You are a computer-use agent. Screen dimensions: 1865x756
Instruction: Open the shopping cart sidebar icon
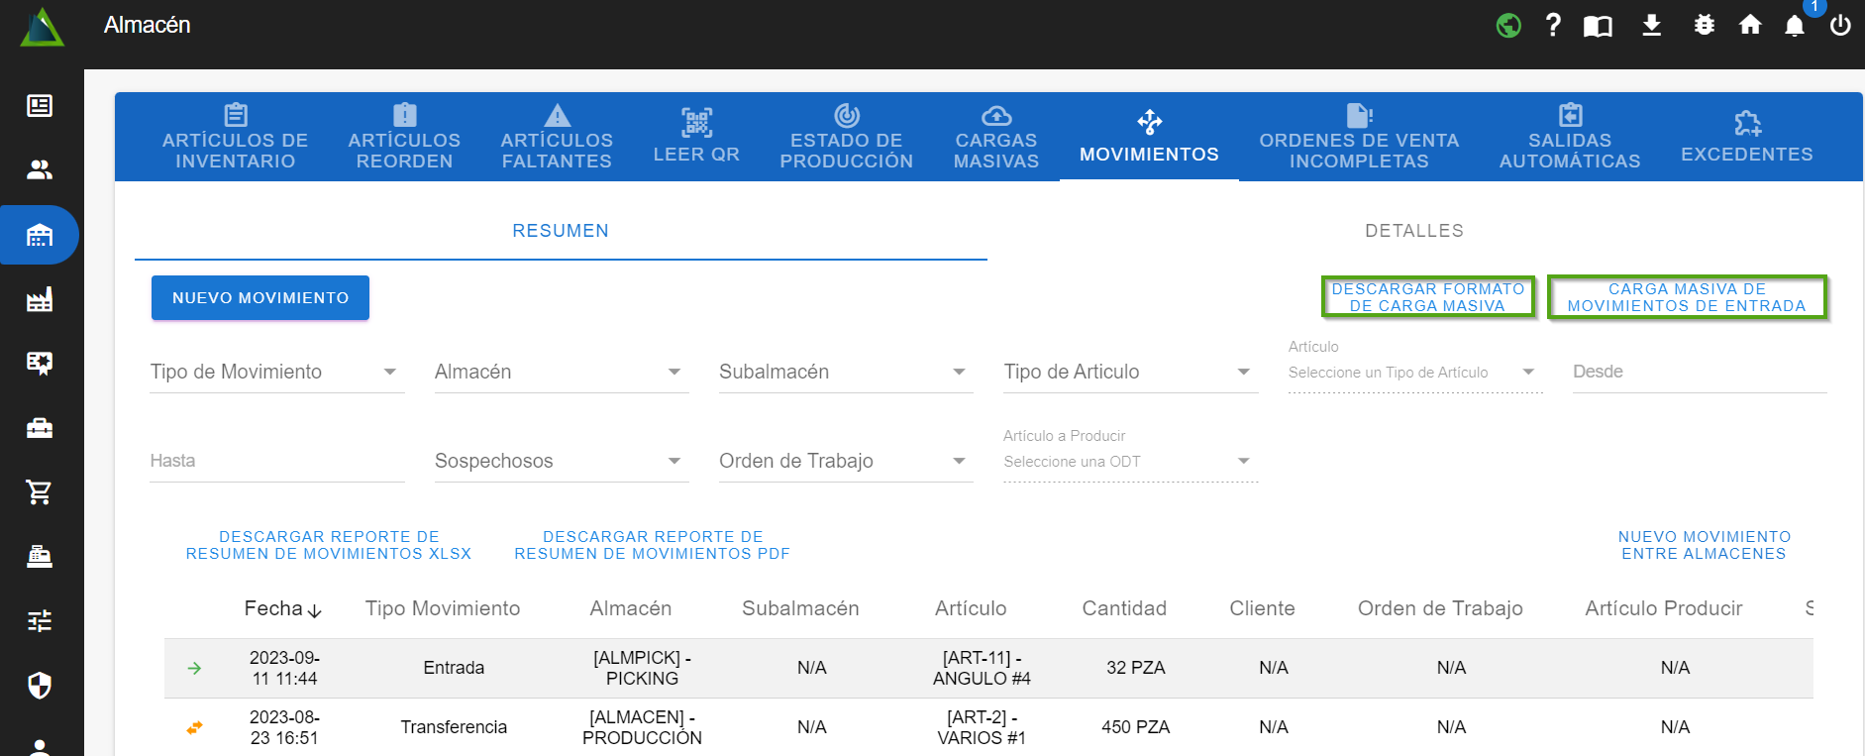point(40,492)
